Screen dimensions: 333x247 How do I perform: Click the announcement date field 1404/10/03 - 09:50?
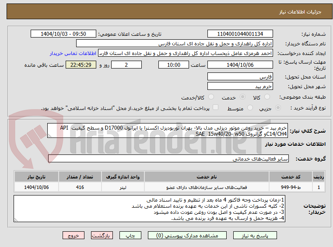[63, 34]
